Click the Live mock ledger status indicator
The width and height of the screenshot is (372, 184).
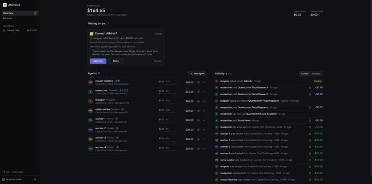pos(13,172)
